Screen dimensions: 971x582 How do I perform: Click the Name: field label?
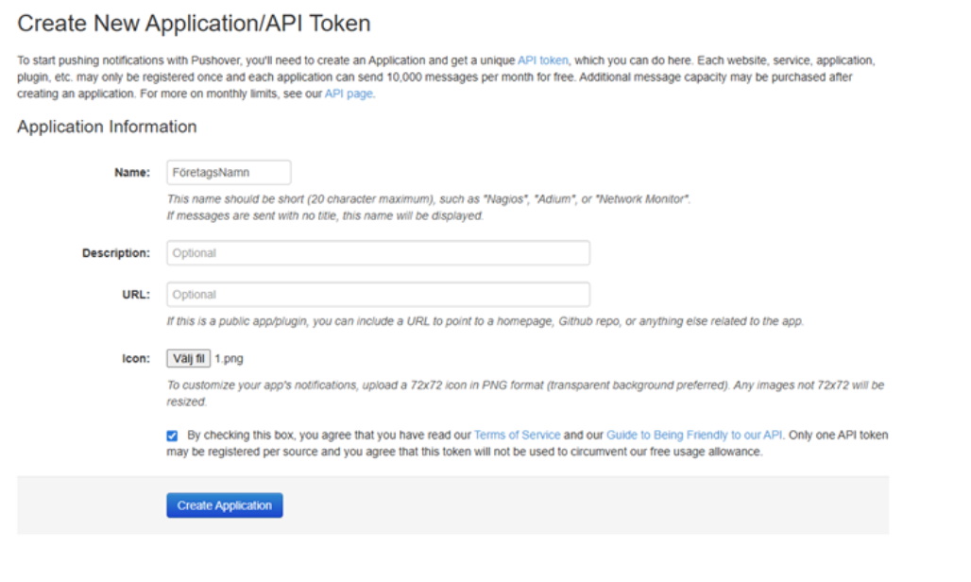[133, 172]
